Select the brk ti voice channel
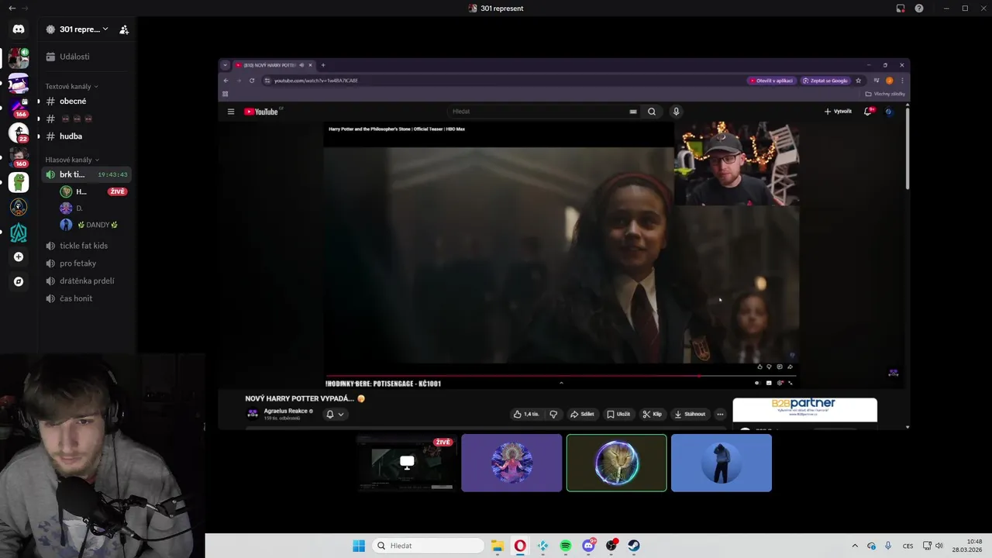Image resolution: width=992 pixels, height=558 pixels. [85, 174]
